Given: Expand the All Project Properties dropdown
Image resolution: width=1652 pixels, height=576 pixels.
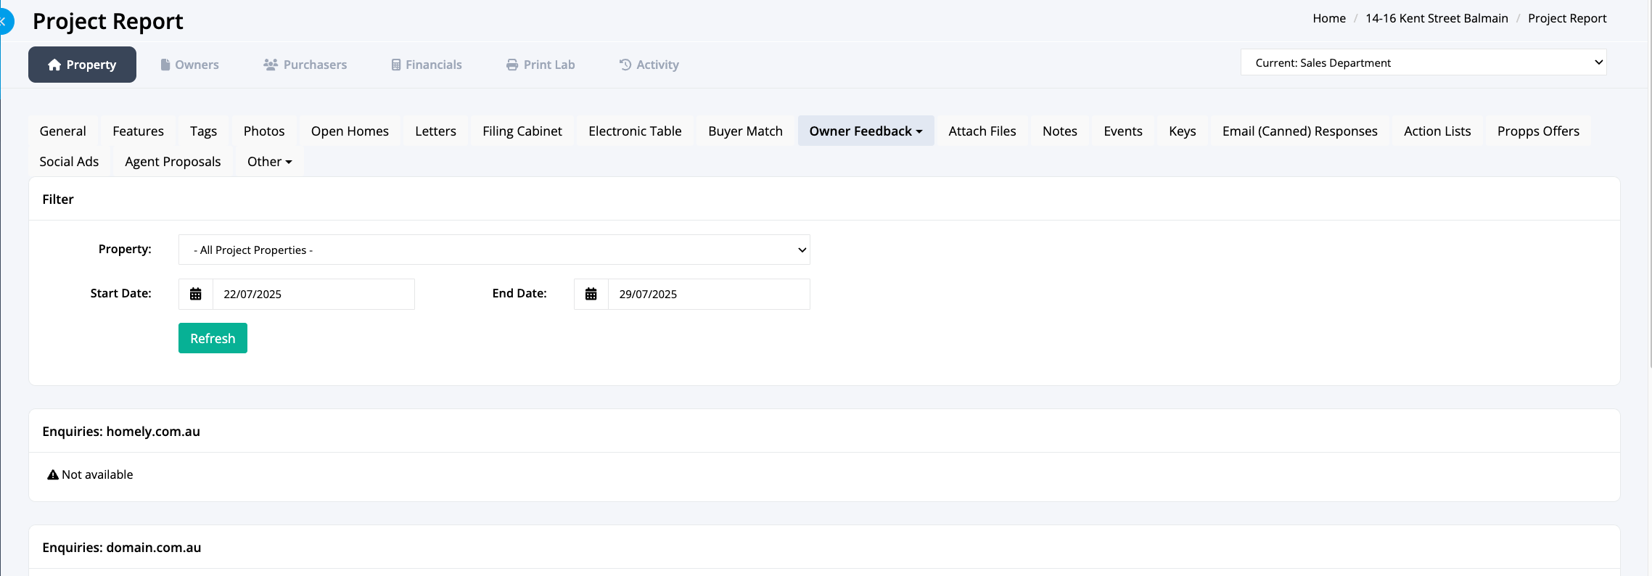Looking at the screenshot, I should (494, 250).
